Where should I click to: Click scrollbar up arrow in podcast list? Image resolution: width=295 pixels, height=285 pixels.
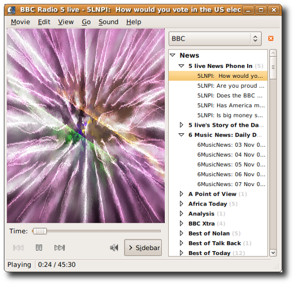pyautogui.click(x=273, y=53)
